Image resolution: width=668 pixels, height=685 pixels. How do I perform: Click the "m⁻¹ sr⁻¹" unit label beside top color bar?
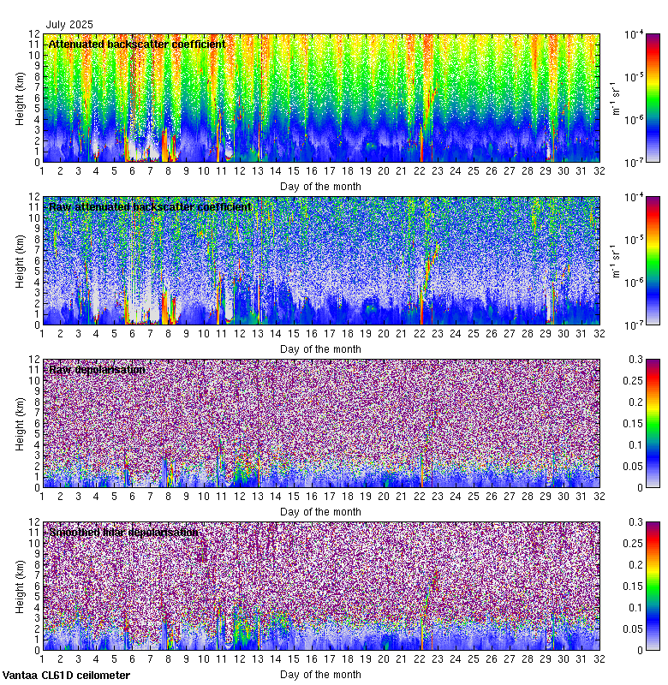tap(614, 98)
